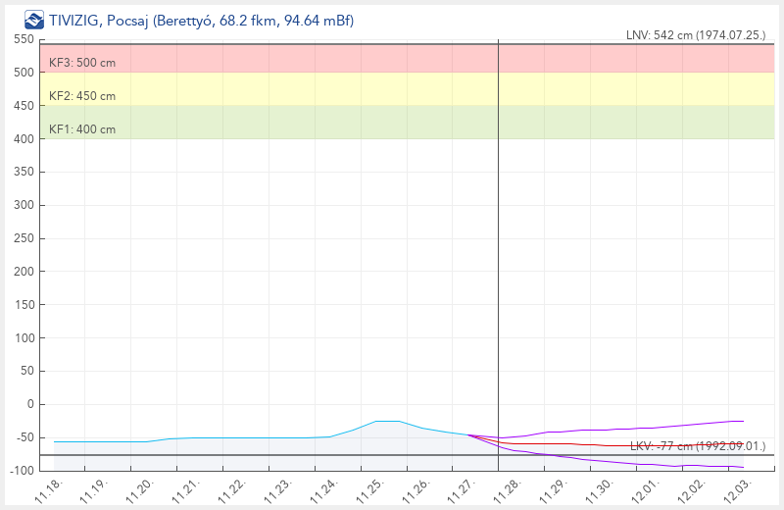784x510 pixels.
Task: Click the end of lower purple forecast line
Action: [743, 468]
